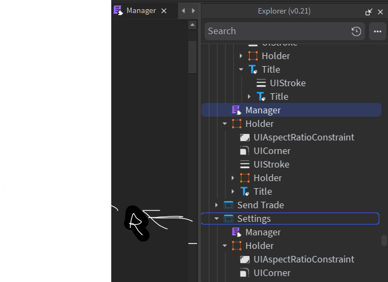Screen dimensions: 388x282
Task: Switch to the Manager script tab
Action: pyautogui.click(x=141, y=11)
